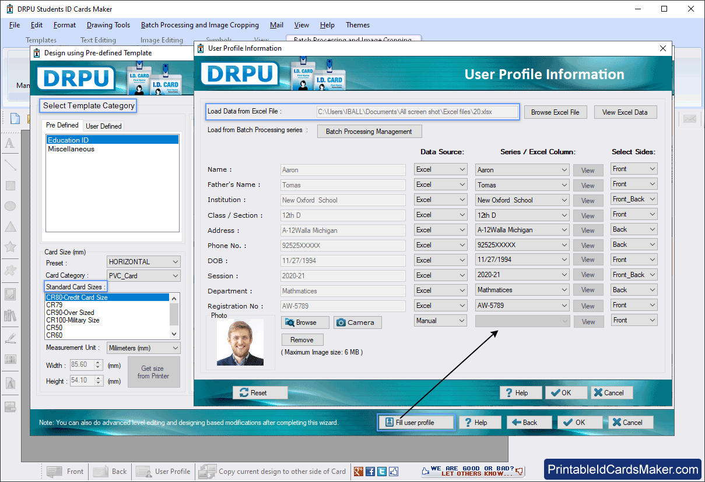
Task: Select CR90-Over Sized card size
Action: tap(71, 313)
